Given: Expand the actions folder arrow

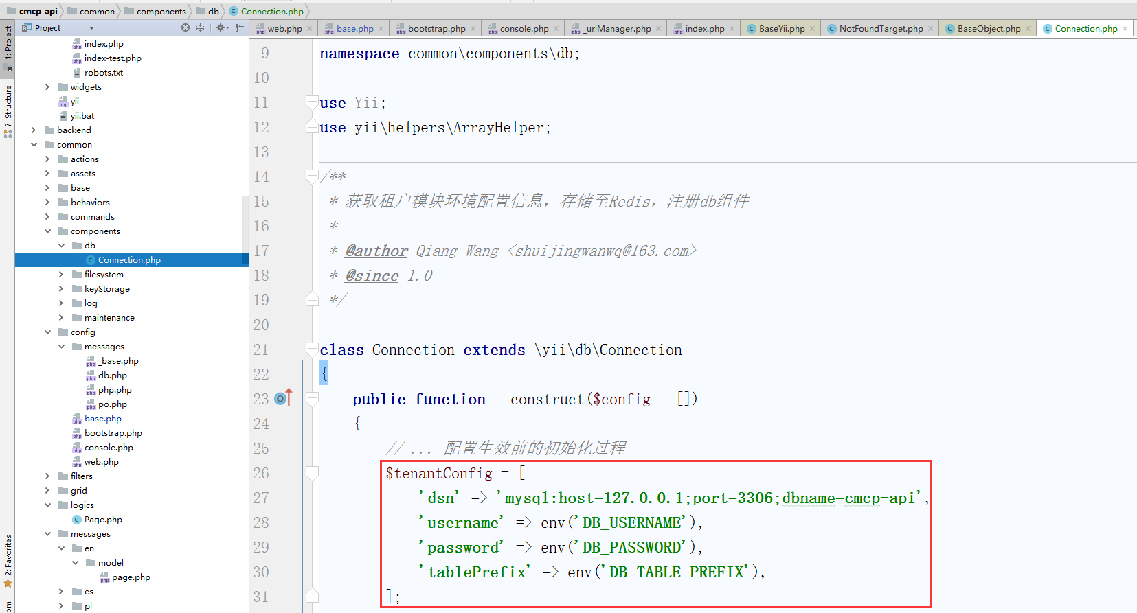Looking at the screenshot, I should click(47, 159).
